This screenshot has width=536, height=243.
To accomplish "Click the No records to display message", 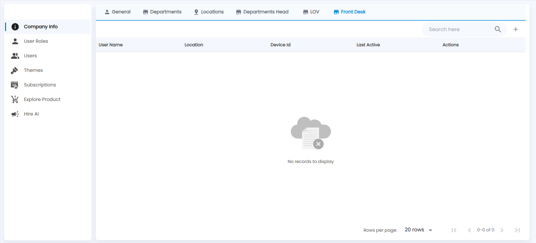I will [311, 162].
